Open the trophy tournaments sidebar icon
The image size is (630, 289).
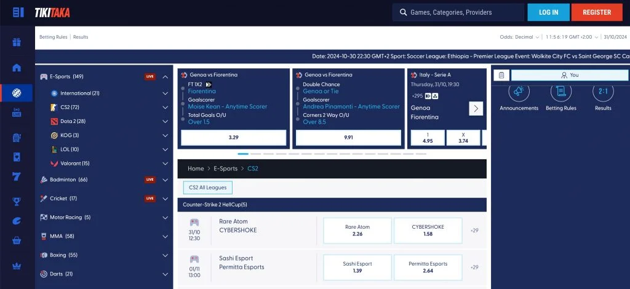click(x=17, y=202)
